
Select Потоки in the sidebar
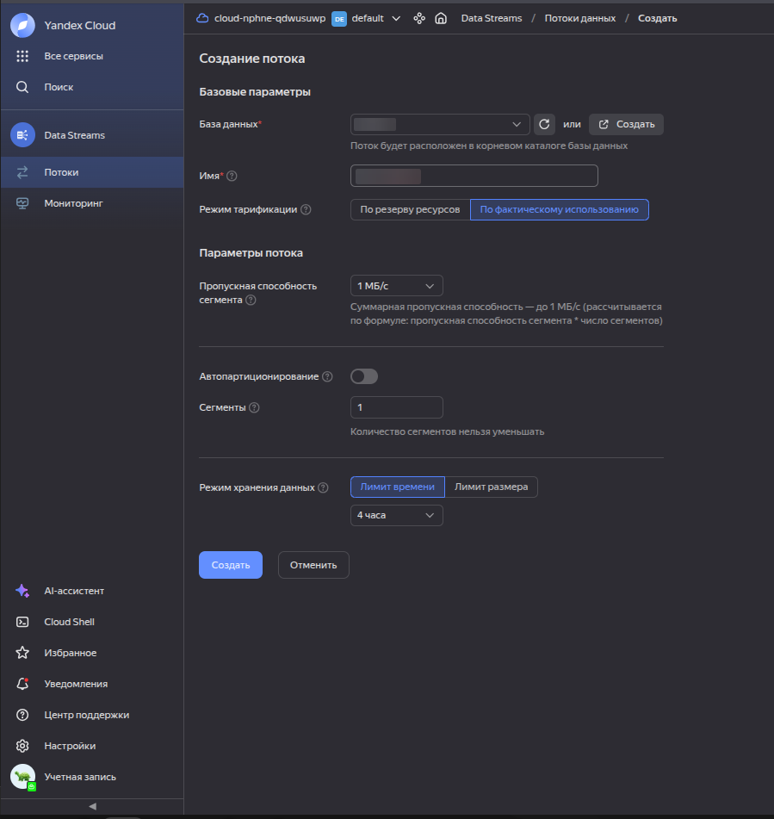[x=92, y=172]
